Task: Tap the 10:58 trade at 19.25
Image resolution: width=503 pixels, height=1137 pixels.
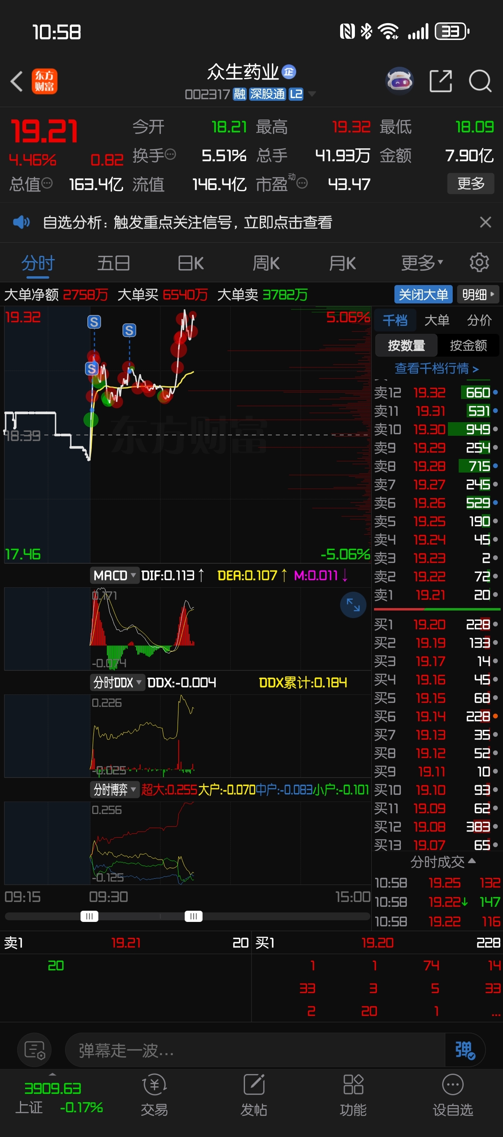Action: (x=437, y=882)
